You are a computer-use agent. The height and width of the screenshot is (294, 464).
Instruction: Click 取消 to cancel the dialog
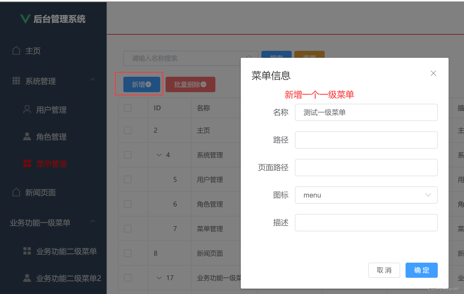384,270
